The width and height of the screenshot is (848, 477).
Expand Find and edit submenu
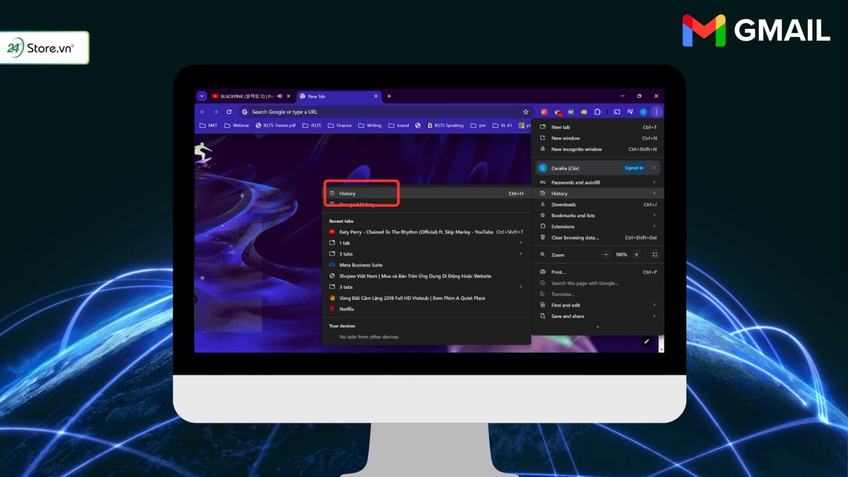point(598,305)
